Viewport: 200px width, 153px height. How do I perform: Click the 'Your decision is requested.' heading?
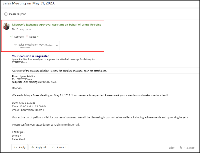[31, 56]
